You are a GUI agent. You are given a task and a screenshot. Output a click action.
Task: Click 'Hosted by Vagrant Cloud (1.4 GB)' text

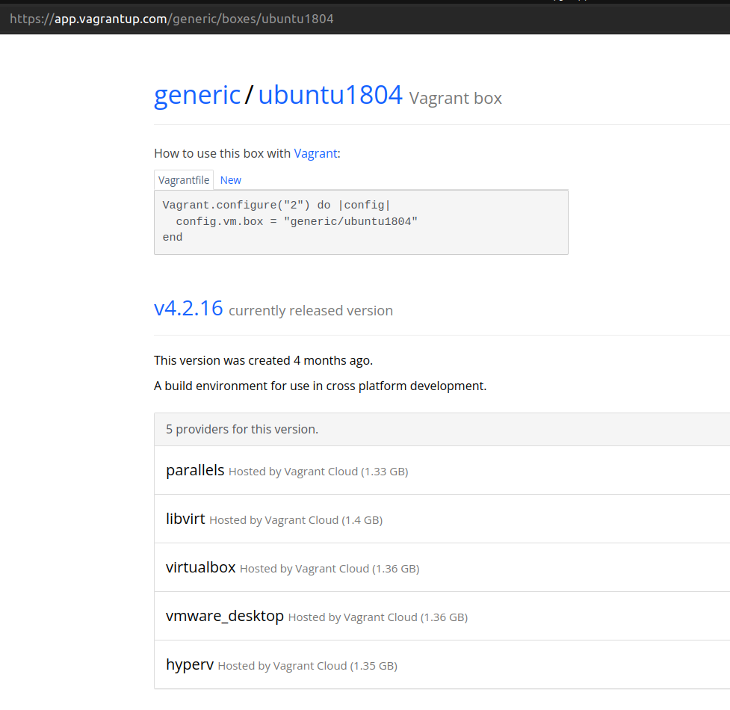click(296, 520)
